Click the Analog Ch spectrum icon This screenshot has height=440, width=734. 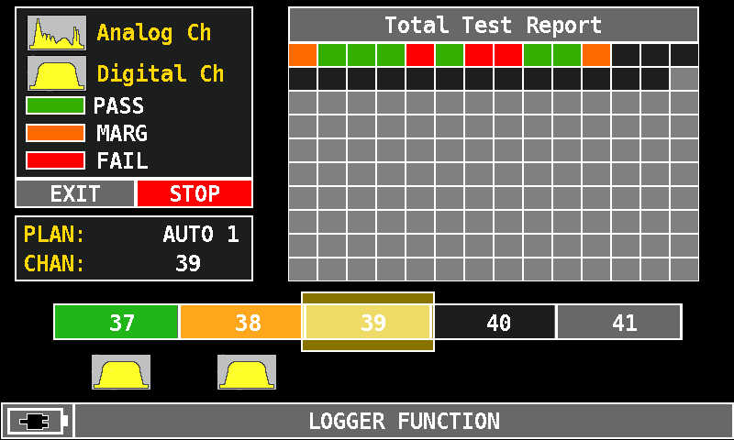pyautogui.click(x=57, y=33)
